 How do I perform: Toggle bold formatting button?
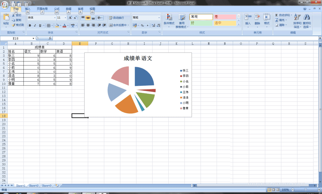pyautogui.click(x=30, y=25)
